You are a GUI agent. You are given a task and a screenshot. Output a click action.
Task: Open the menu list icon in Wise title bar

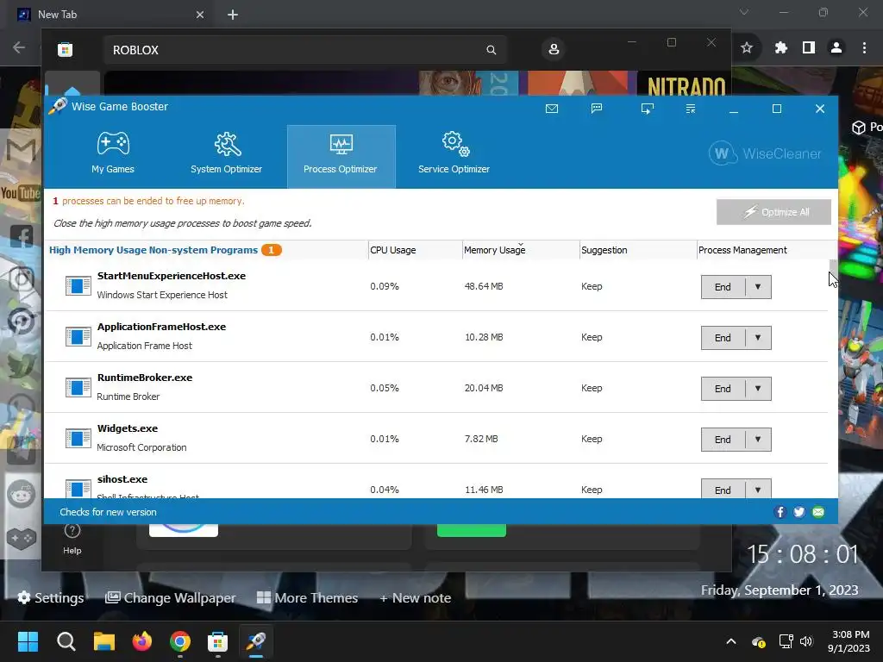691,109
